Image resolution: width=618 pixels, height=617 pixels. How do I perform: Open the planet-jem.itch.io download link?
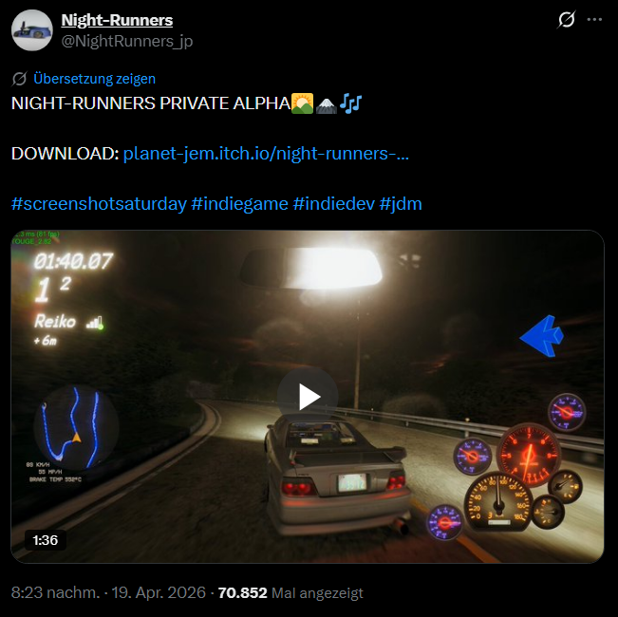[x=266, y=153]
